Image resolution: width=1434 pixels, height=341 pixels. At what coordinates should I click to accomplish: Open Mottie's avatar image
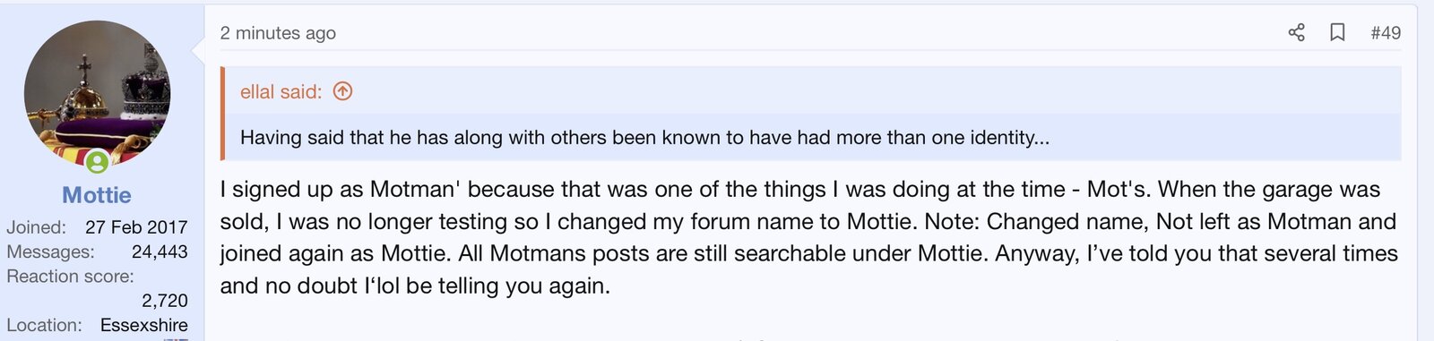[x=97, y=94]
